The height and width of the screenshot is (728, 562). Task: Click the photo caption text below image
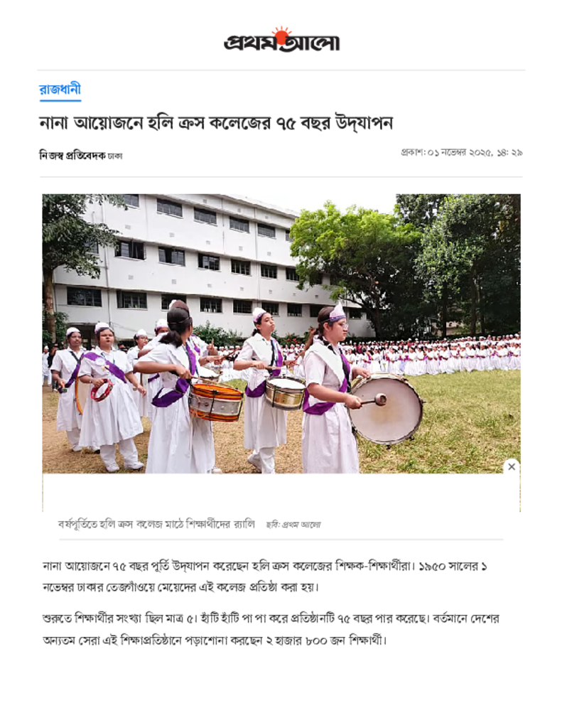(x=156, y=525)
